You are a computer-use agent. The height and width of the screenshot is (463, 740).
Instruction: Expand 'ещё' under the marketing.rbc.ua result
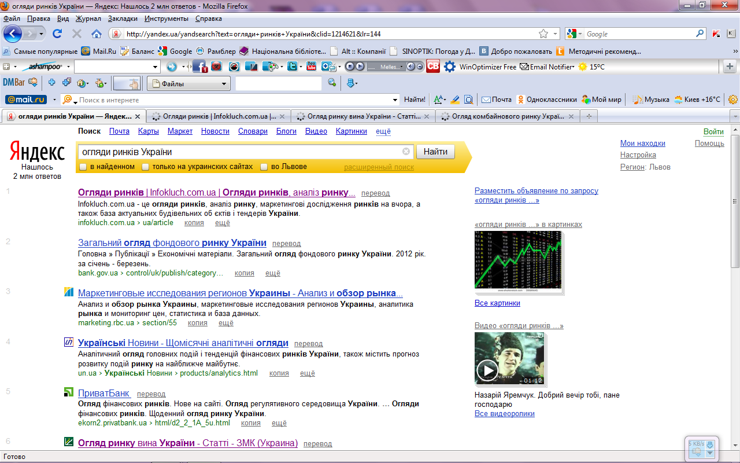click(226, 323)
